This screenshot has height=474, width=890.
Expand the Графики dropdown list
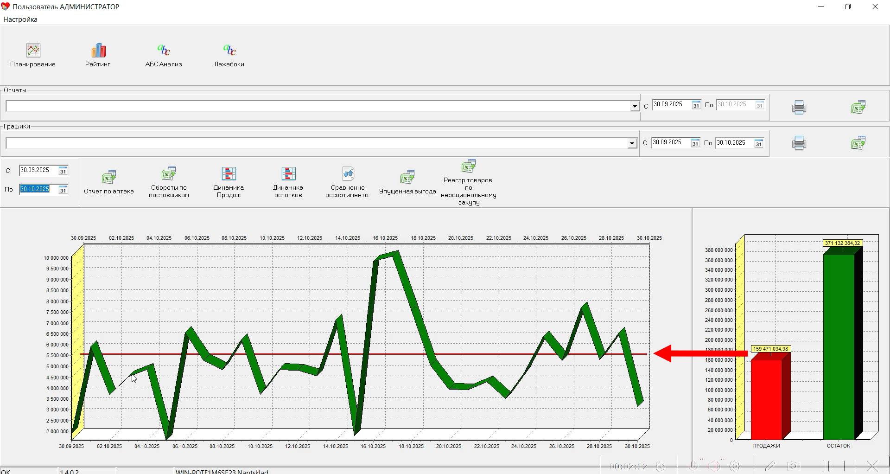632,144
